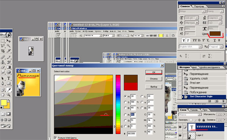Toggle the Только Web Цвета checkbox
Screen dimensions: 227x140
(x=55, y=137)
